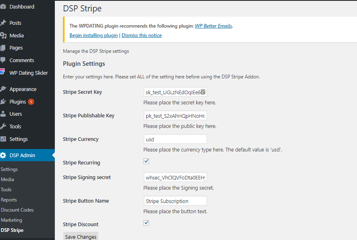
Task: Select the top-level Media library icon
Action: point(3,35)
